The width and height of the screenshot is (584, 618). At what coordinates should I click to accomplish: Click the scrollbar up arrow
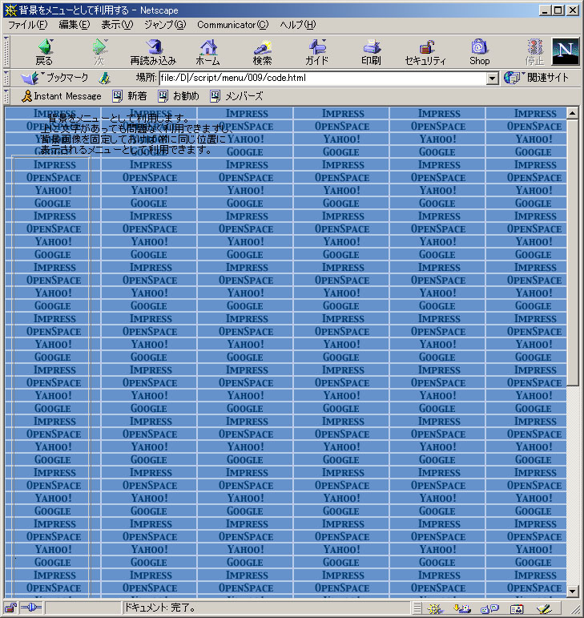pos(573,114)
